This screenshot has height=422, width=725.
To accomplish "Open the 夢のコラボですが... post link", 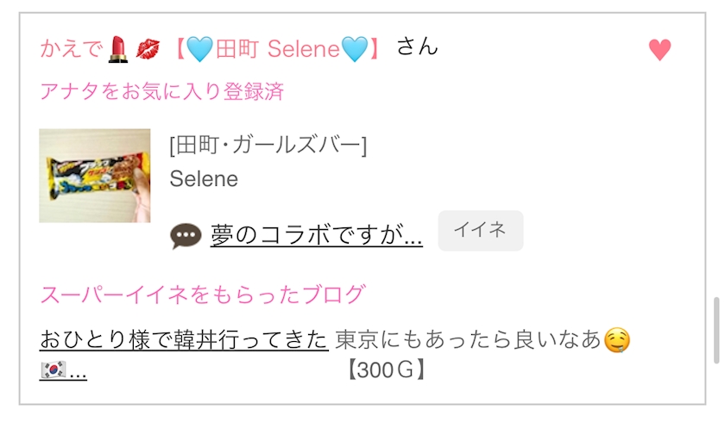I will 316,235.
